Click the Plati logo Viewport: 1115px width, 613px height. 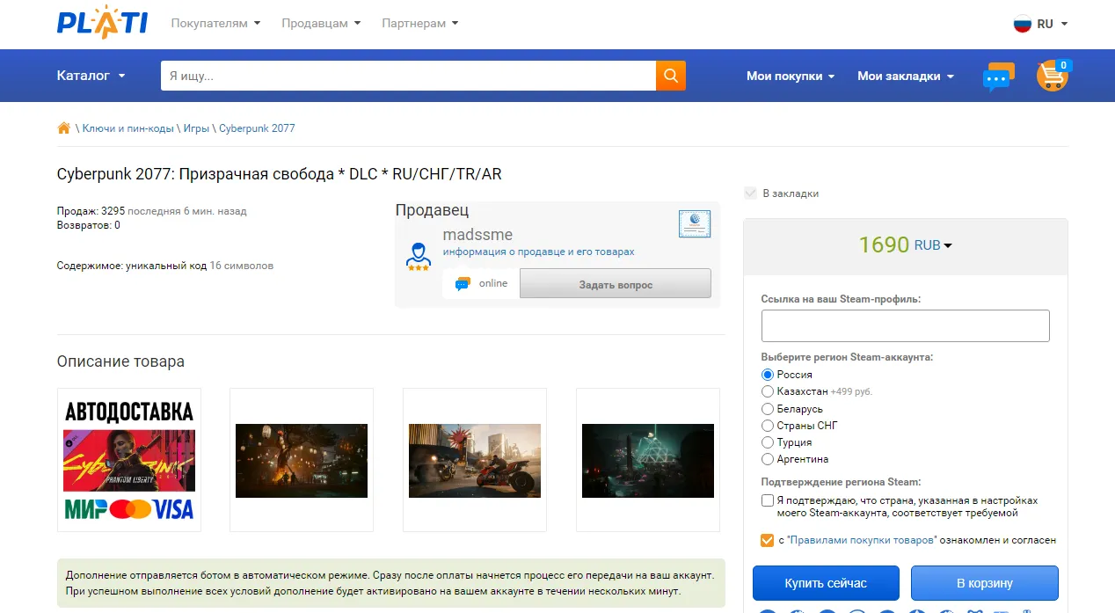tap(102, 24)
